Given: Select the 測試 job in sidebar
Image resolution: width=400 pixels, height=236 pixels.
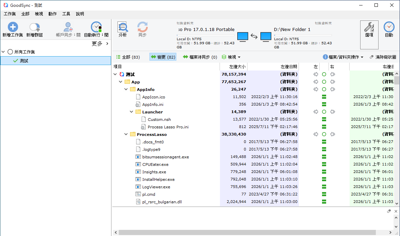Looking at the screenshot, I should 55,61.
